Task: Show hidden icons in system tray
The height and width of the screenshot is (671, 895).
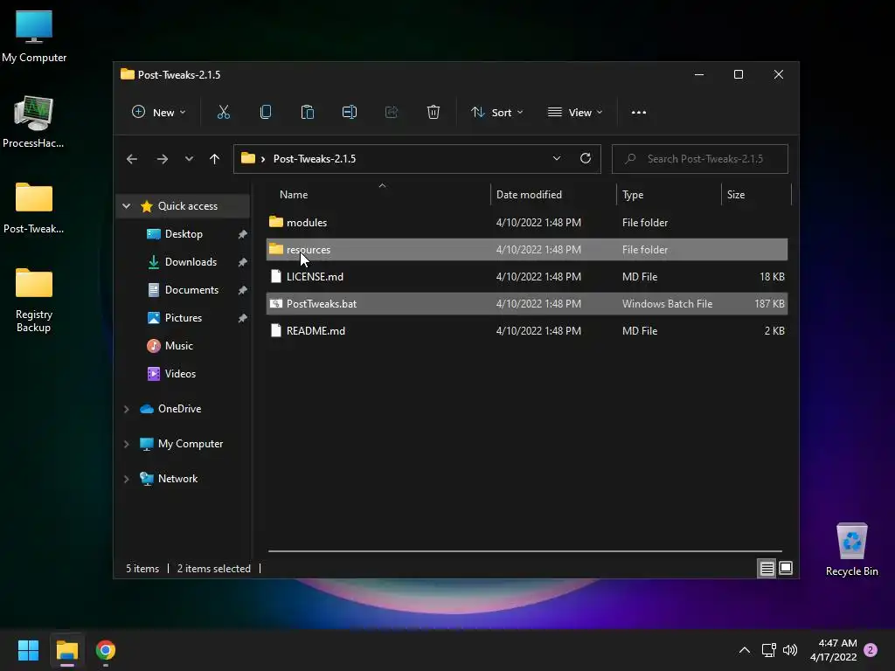Action: [x=745, y=650]
